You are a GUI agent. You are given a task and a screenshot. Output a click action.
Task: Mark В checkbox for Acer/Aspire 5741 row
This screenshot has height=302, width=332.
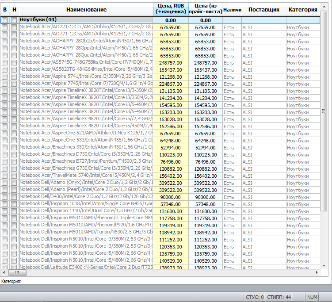pos(5,77)
